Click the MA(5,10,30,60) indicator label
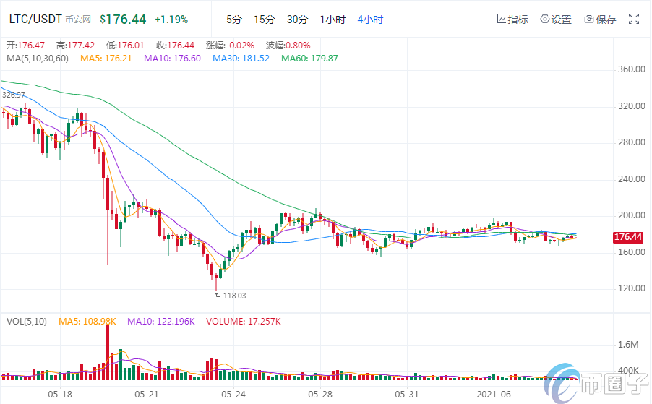652x404 pixels. pos(38,58)
